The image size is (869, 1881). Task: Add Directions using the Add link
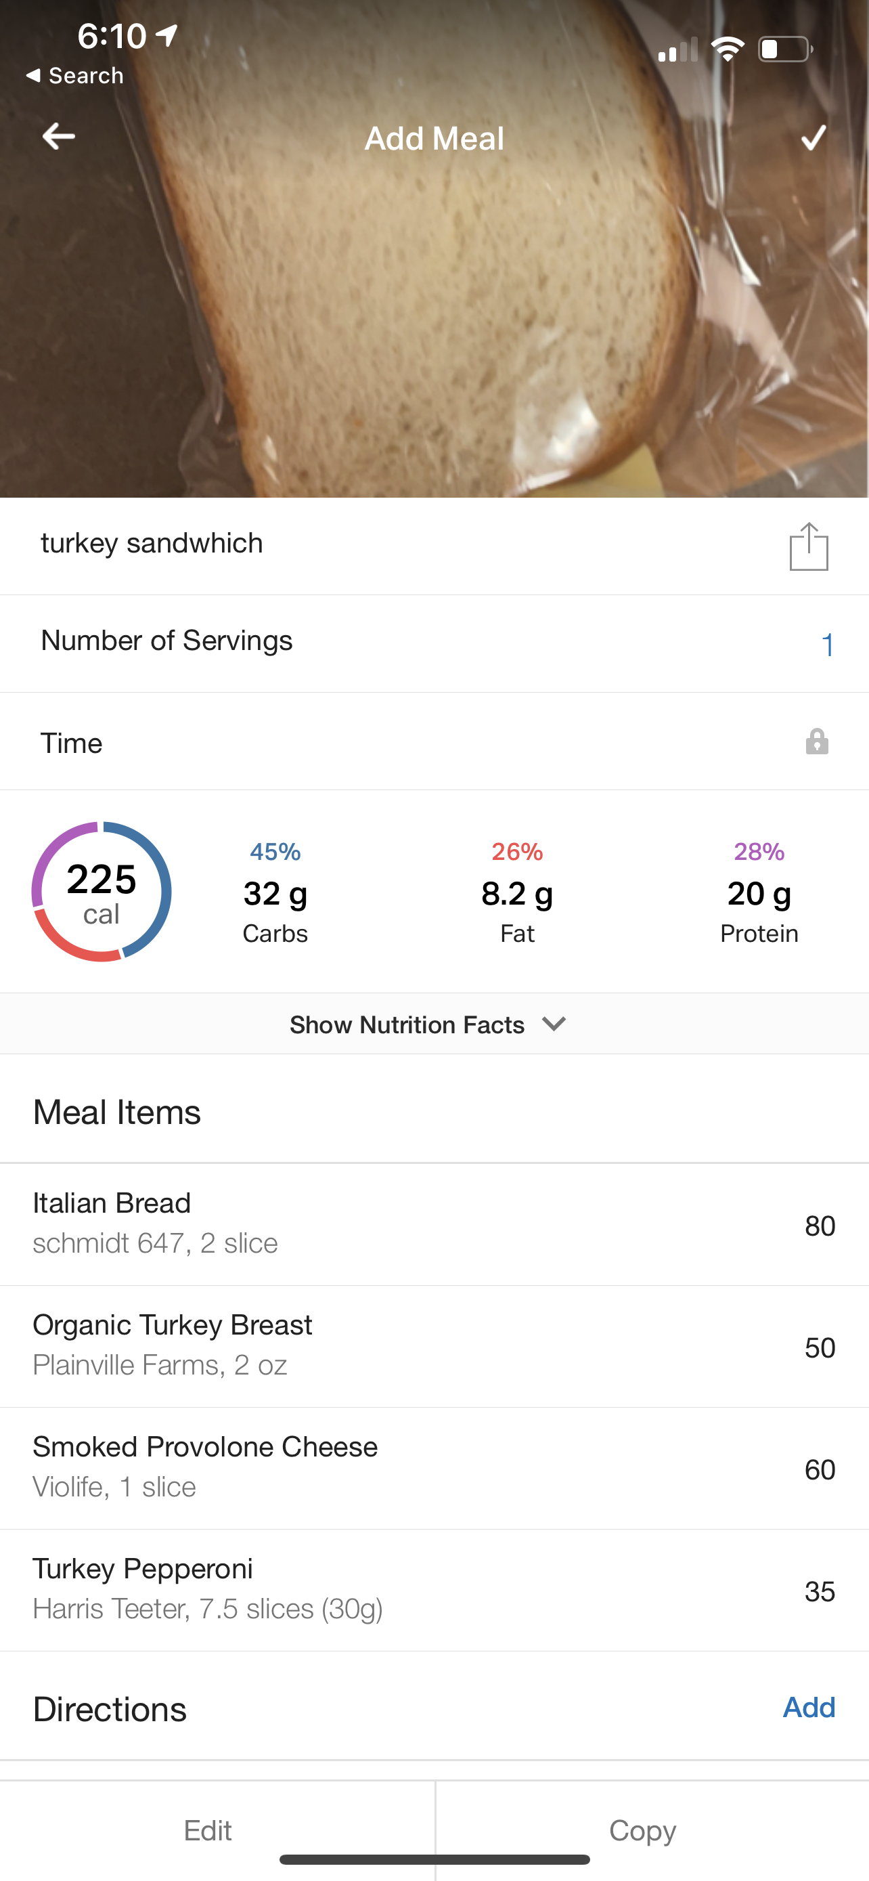point(809,1707)
